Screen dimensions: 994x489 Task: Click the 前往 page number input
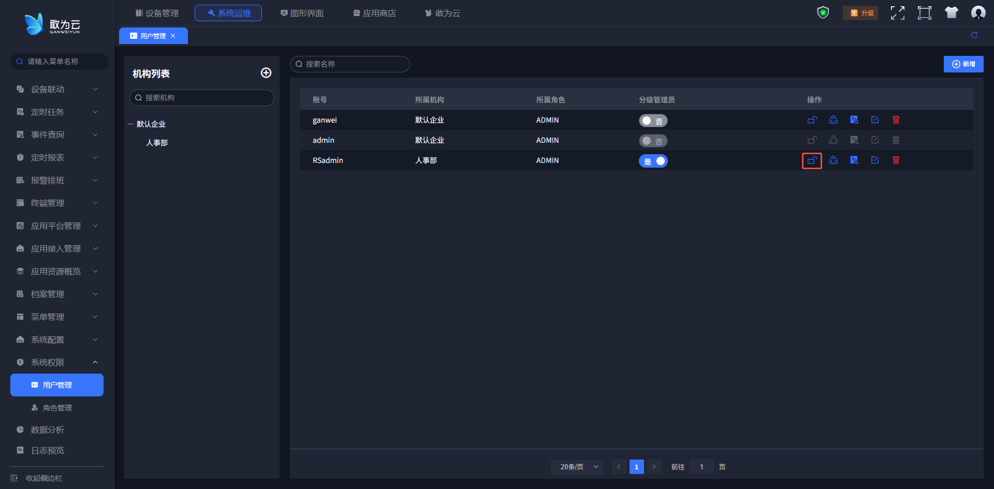pos(701,467)
